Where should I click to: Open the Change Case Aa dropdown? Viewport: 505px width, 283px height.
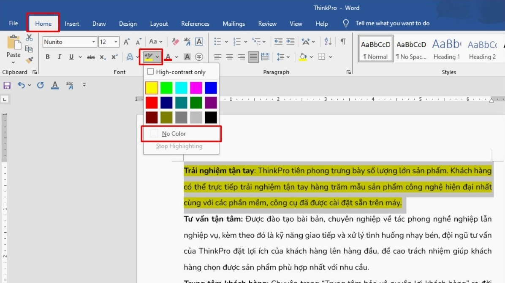click(156, 41)
